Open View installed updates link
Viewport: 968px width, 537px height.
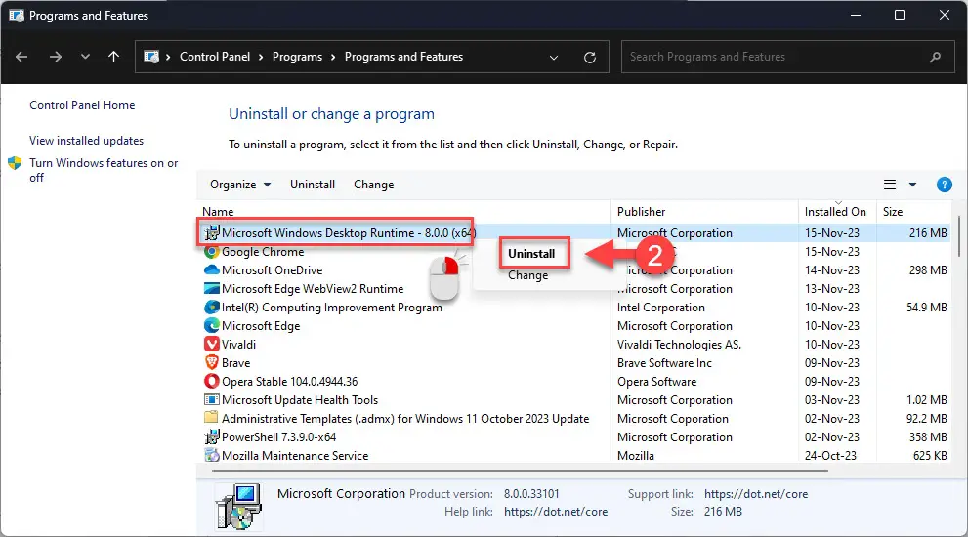[86, 141]
